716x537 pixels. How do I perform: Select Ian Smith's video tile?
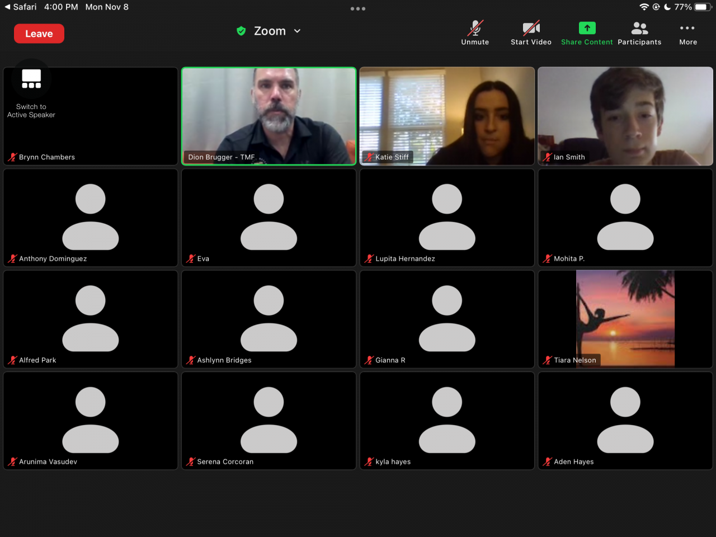[x=625, y=116]
